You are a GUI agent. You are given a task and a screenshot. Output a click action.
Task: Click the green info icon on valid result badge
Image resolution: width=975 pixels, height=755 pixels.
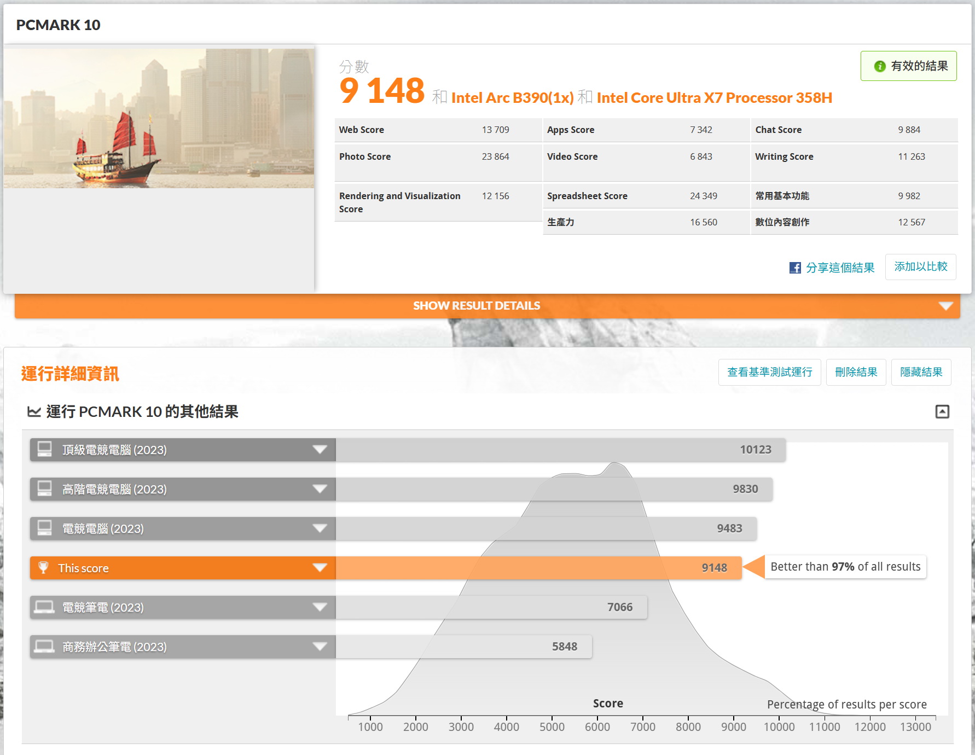pos(879,66)
